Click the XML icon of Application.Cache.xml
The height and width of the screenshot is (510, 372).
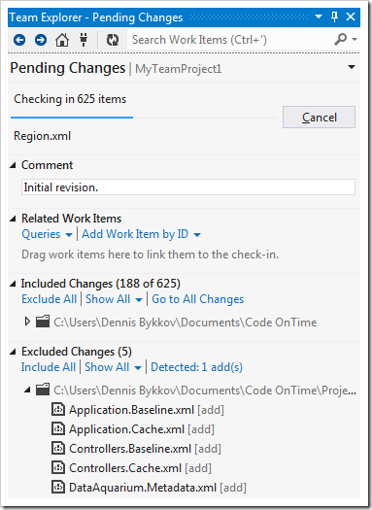58,429
